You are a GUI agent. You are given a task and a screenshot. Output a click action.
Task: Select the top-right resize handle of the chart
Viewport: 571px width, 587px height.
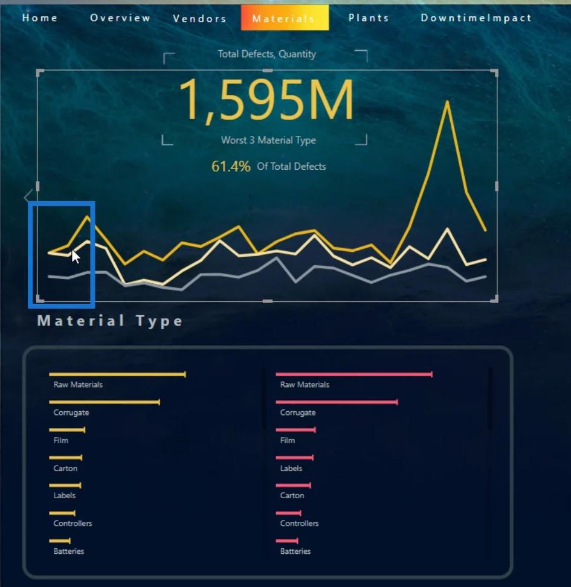point(495,72)
